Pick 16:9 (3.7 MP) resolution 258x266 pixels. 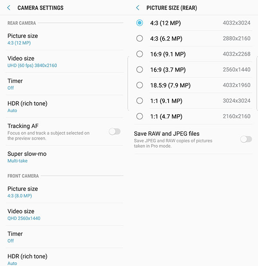139,69
